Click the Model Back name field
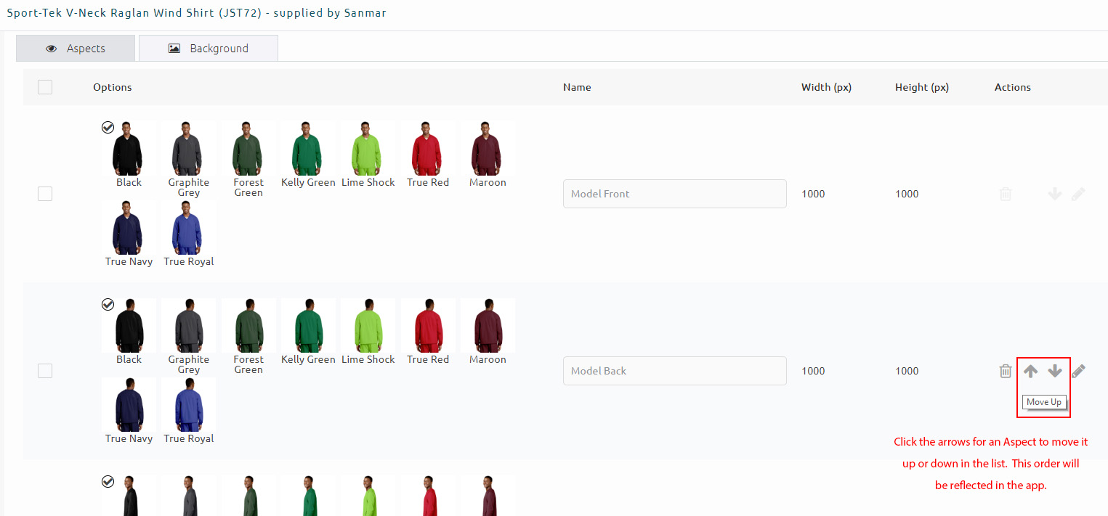1108x516 pixels. (674, 371)
